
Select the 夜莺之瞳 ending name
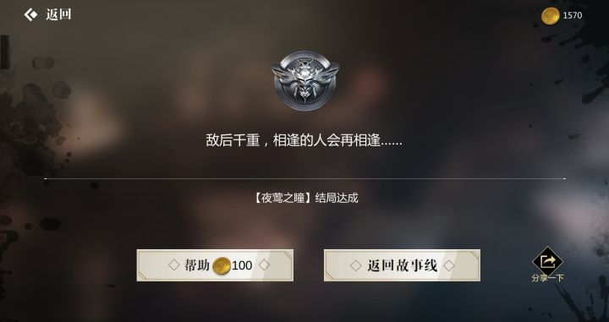(x=283, y=199)
